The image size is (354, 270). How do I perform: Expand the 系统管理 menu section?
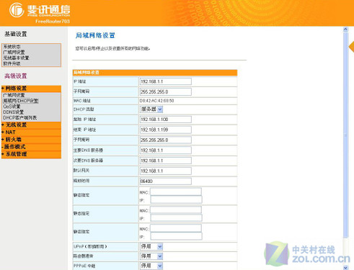click(x=31, y=154)
